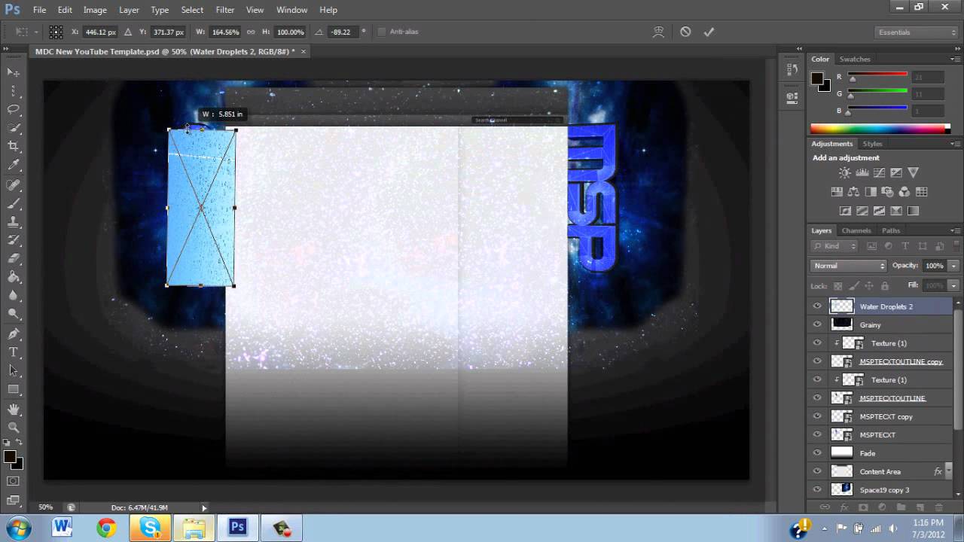Select the Pen tool
Image resolution: width=964 pixels, height=542 pixels.
pos(14,333)
